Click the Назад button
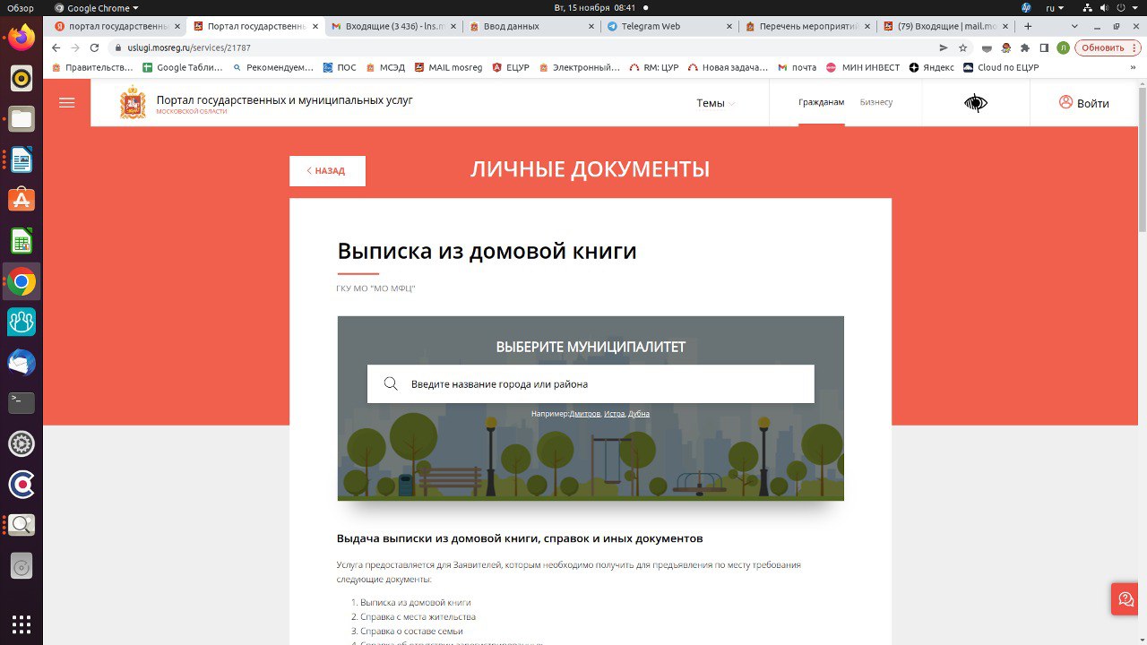Image resolution: width=1147 pixels, height=645 pixels. pyautogui.click(x=327, y=170)
